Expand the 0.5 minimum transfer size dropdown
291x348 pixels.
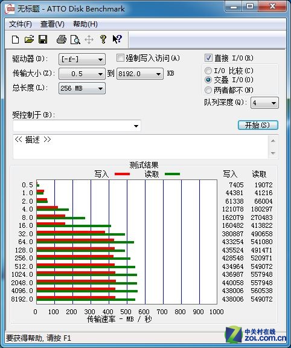coord(82,74)
